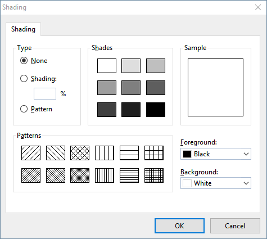Open the Foreground color dropdown
The image size is (267, 239).
[216, 154]
